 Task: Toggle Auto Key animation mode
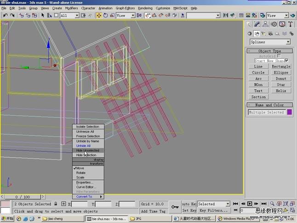[189, 204]
